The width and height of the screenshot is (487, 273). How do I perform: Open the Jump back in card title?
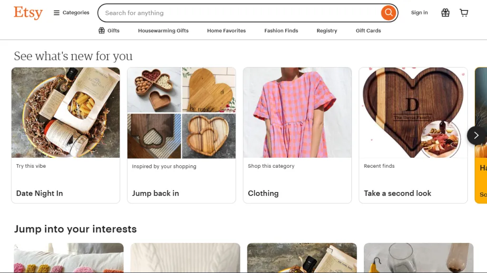[x=156, y=193]
